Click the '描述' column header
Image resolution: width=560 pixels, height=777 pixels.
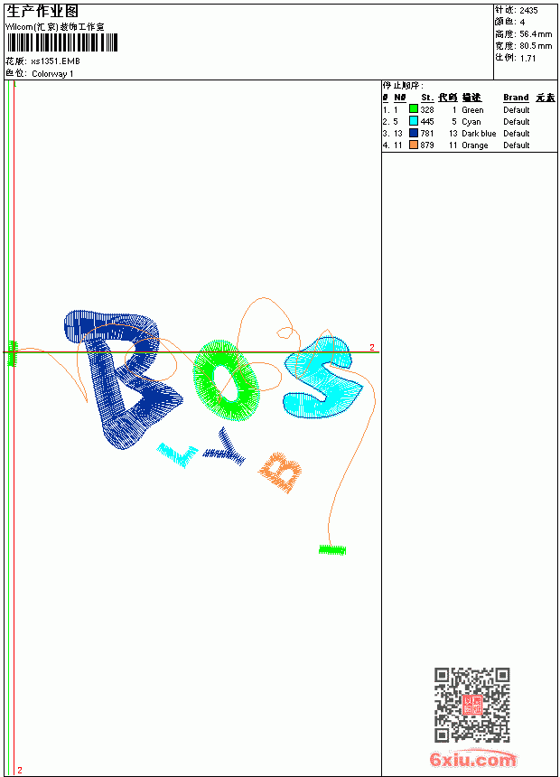click(x=471, y=98)
